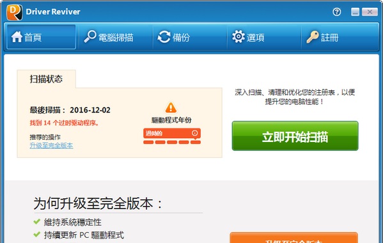Viewport: 383px width, 243px height.
Task: Click the 找到 14 个过时驱动程序 text
Action: point(65,123)
